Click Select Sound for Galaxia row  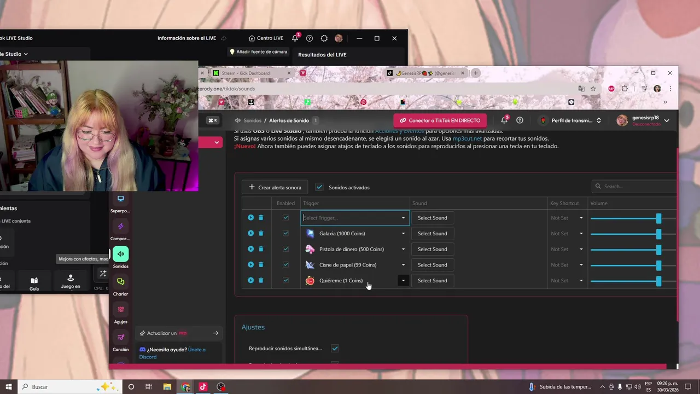pos(432,234)
